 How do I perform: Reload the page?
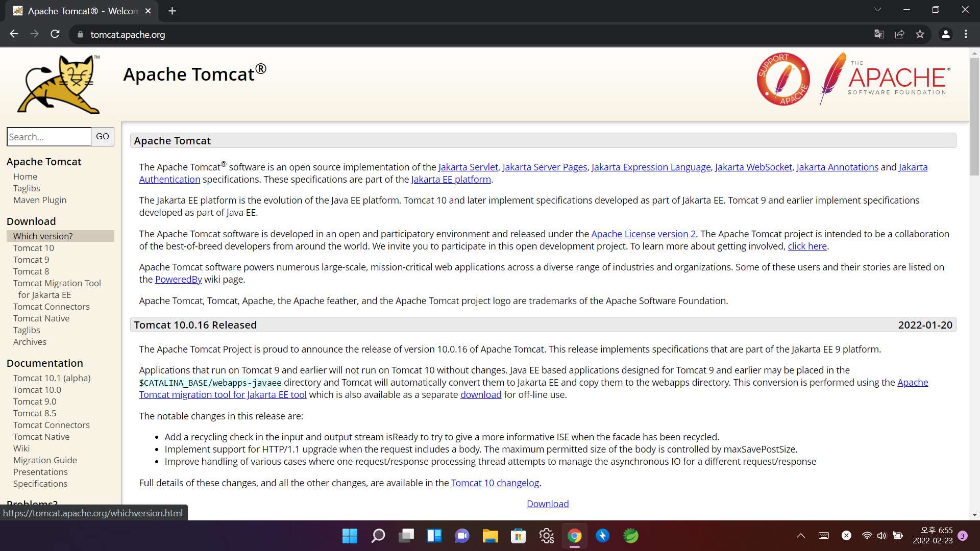55,34
